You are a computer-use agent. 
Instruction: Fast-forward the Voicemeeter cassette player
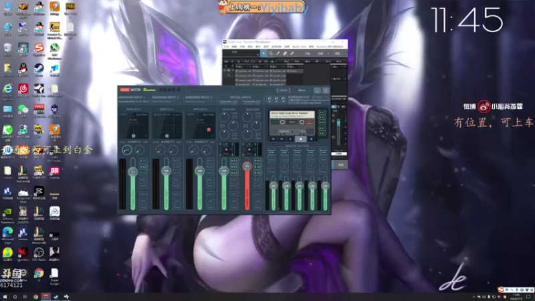(282, 139)
